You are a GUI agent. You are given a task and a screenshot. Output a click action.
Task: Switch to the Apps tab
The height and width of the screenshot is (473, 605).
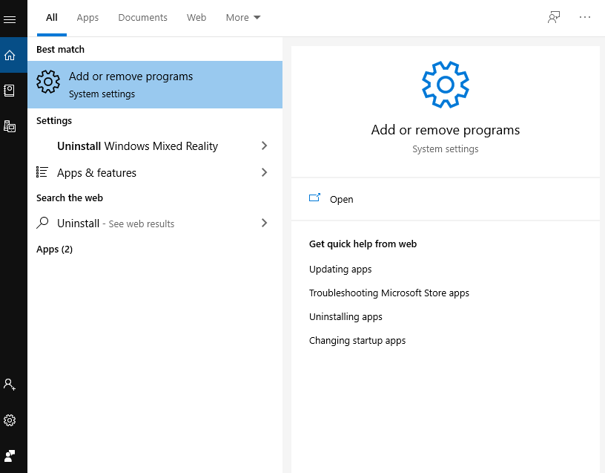pos(87,17)
